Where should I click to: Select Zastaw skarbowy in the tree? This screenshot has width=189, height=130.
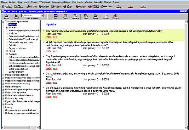(x=16, y=71)
